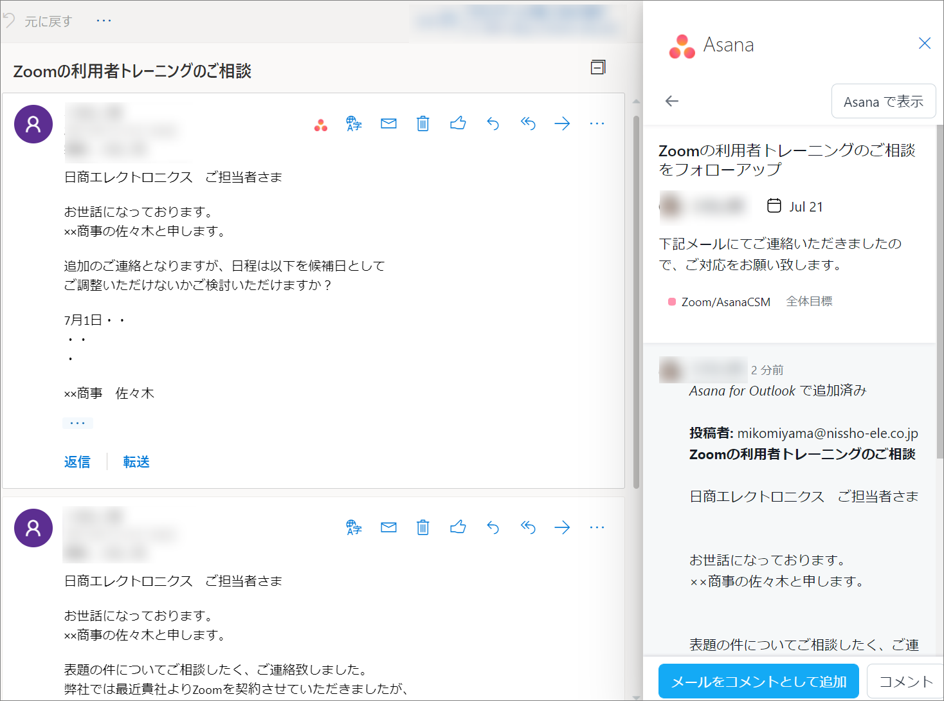Reply to first message arrow icon
Viewport: 944px width, 701px height.
click(493, 123)
